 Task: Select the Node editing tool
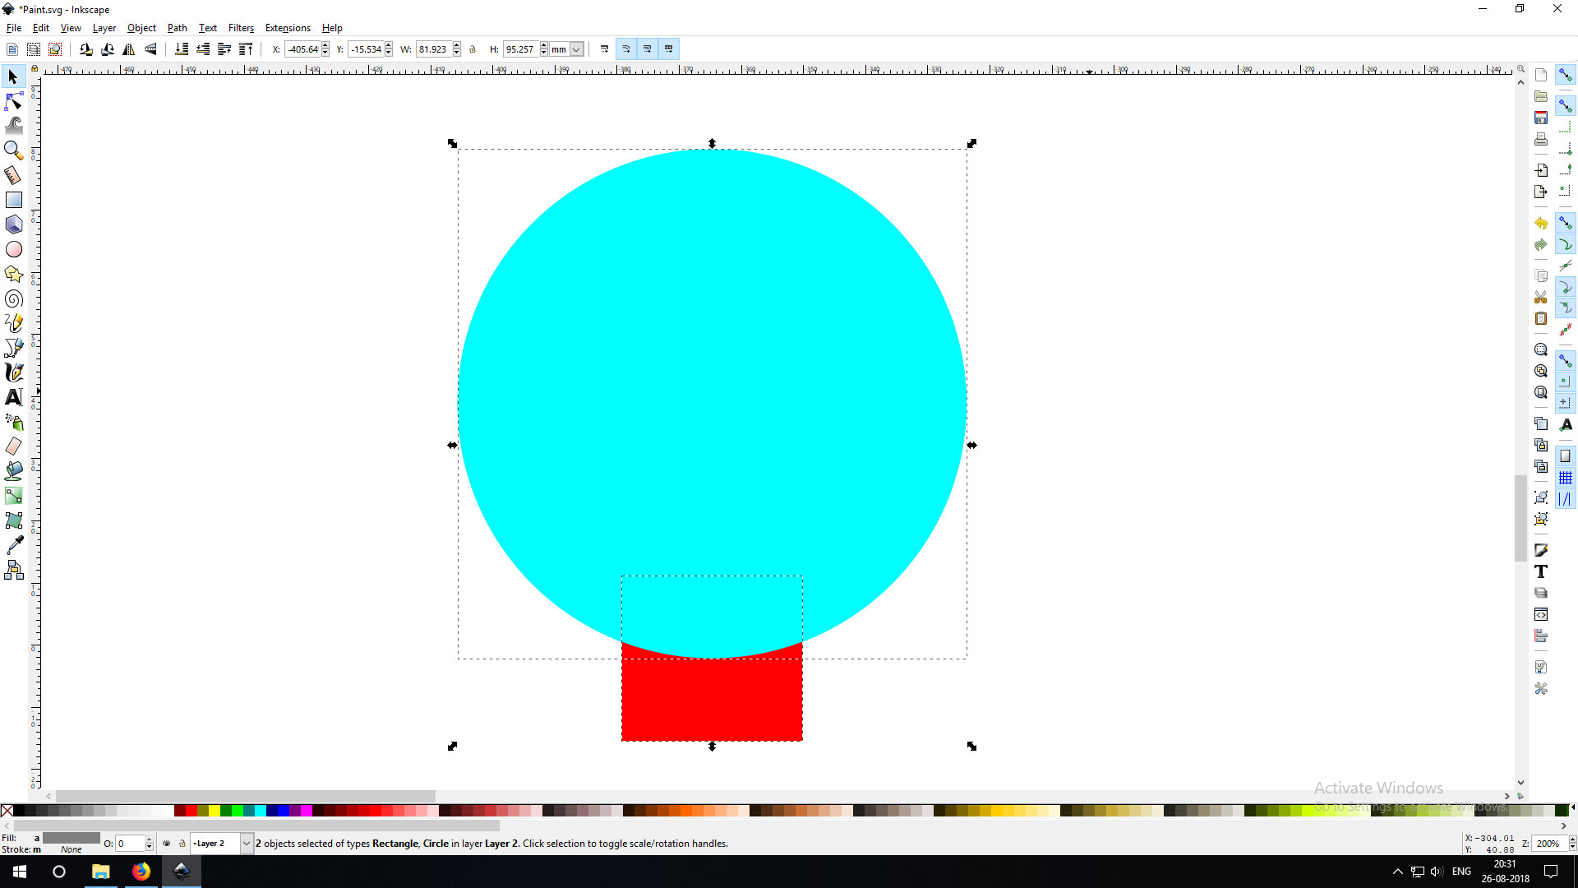click(13, 101)
